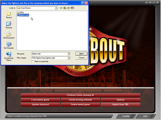Image resolution: width=161 pixels, height=120 pixels.
Task: Minimize the boxing game window
Action: point(154,2)
